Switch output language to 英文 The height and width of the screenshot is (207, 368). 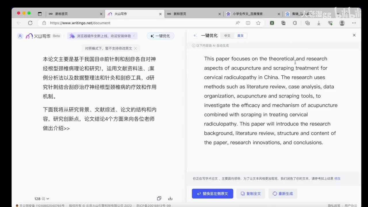(x=240, y=36)
